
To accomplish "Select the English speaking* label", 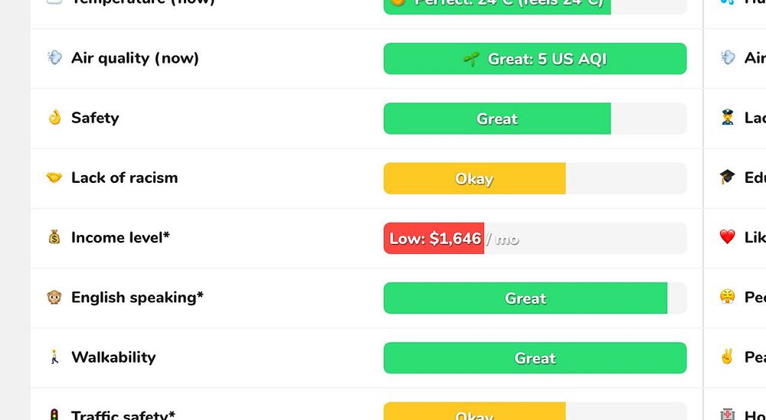I will point(137,297).
